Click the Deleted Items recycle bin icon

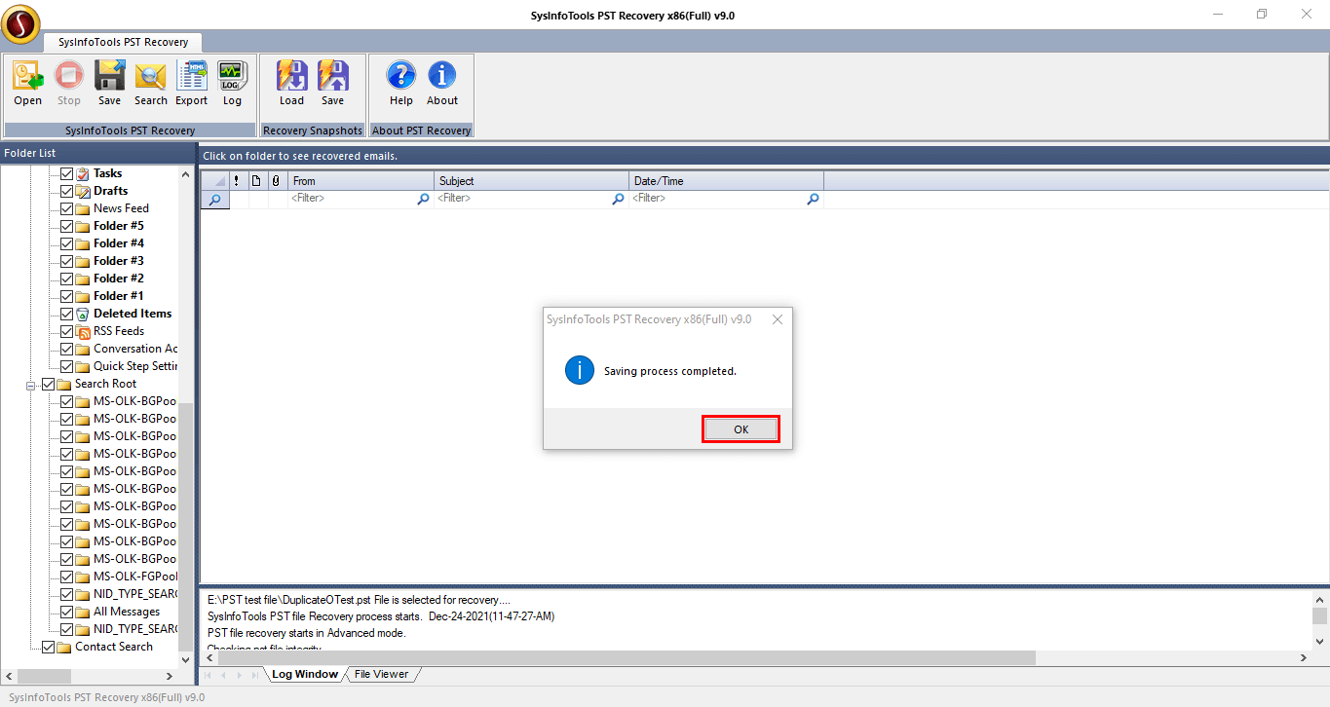click(83, 314)
